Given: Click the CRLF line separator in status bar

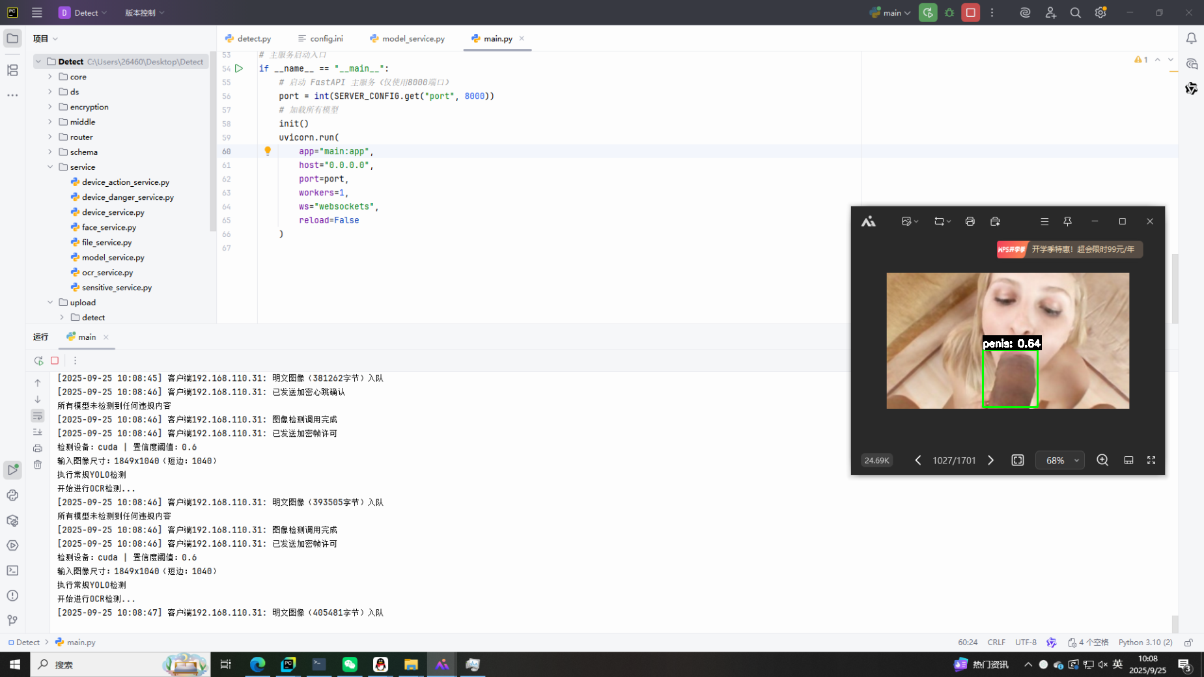Looking at the screenshot, I should click(996, 642).
